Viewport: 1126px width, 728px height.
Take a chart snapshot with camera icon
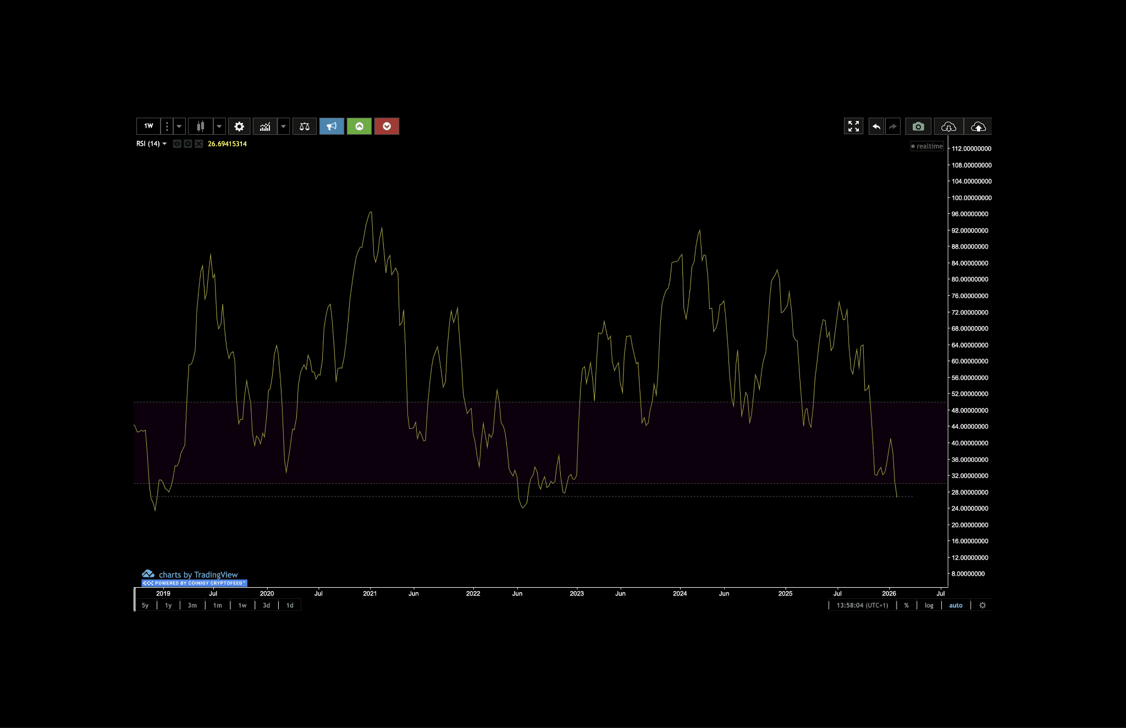(x=918, y=126)
